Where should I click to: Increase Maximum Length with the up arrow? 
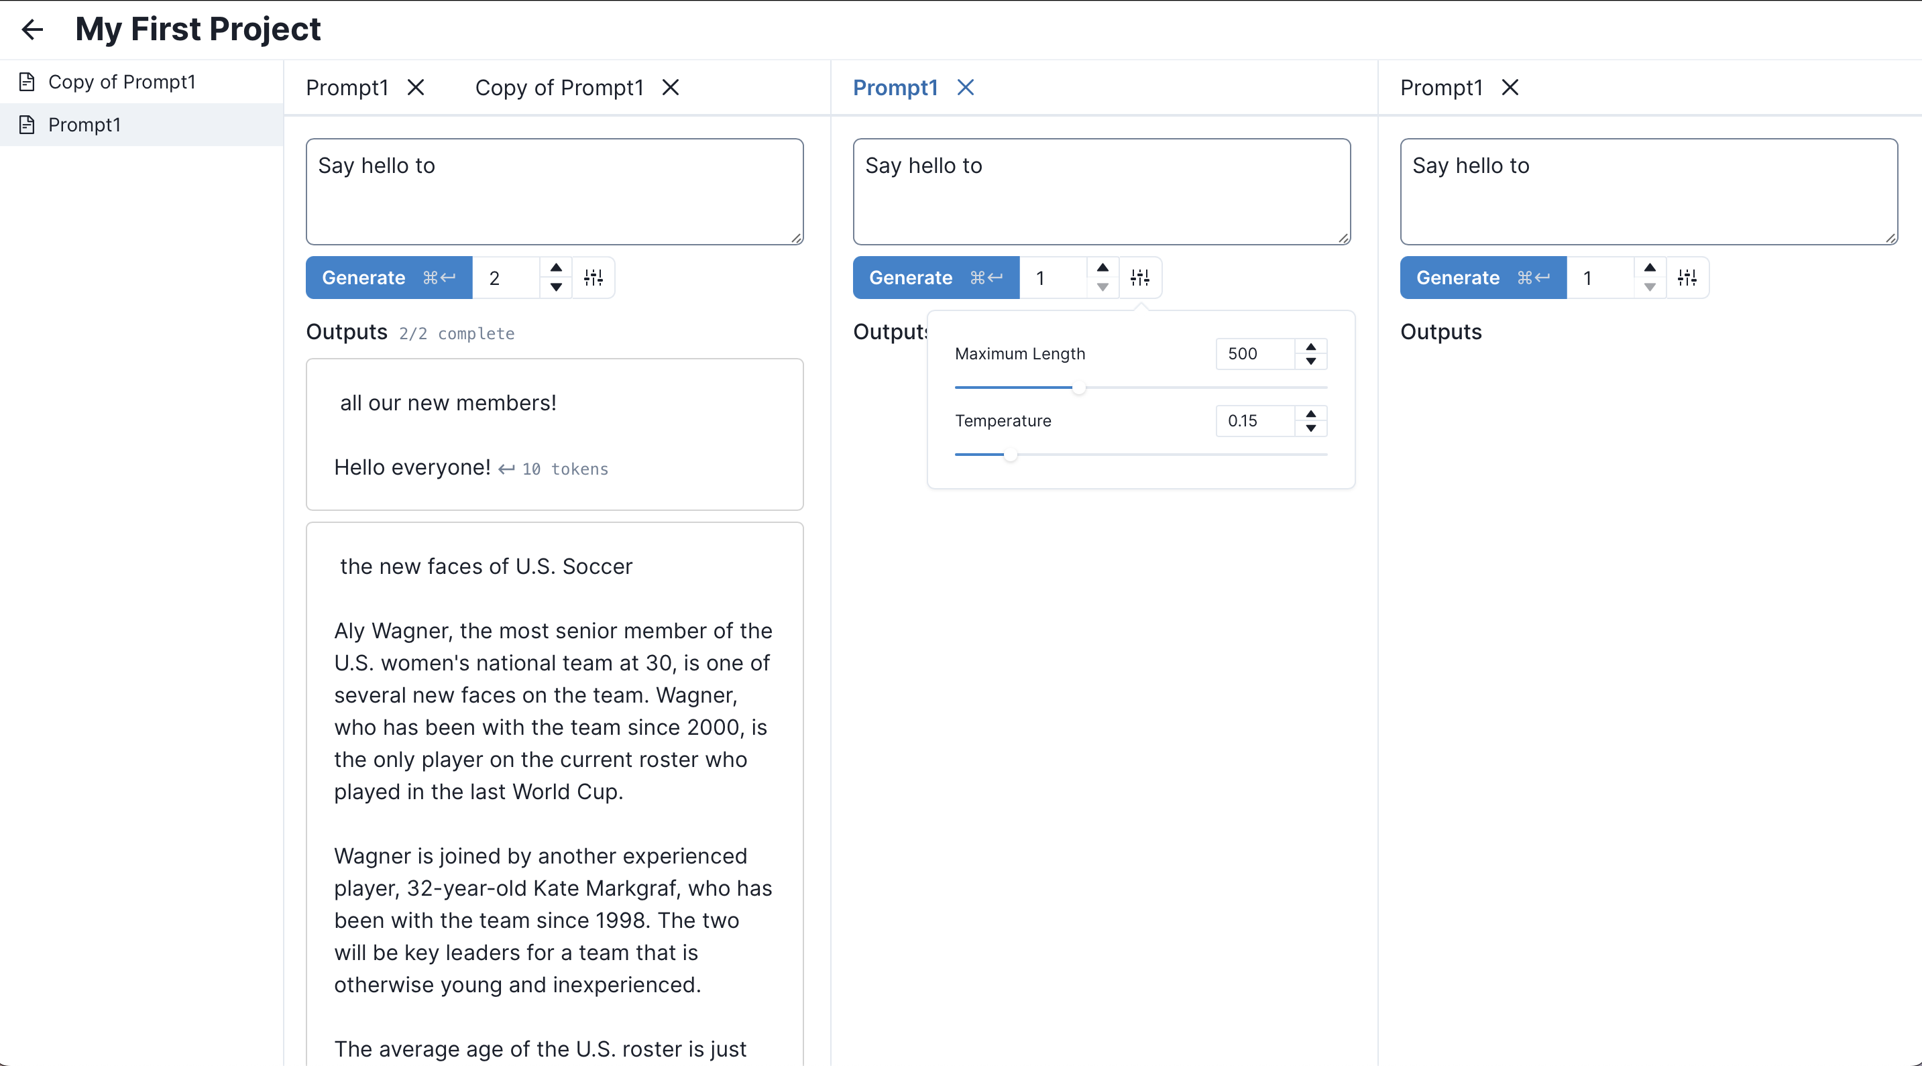pos(1311,346)
